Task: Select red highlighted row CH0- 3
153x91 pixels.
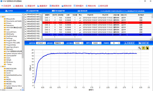Action: (x=97, y=22)
